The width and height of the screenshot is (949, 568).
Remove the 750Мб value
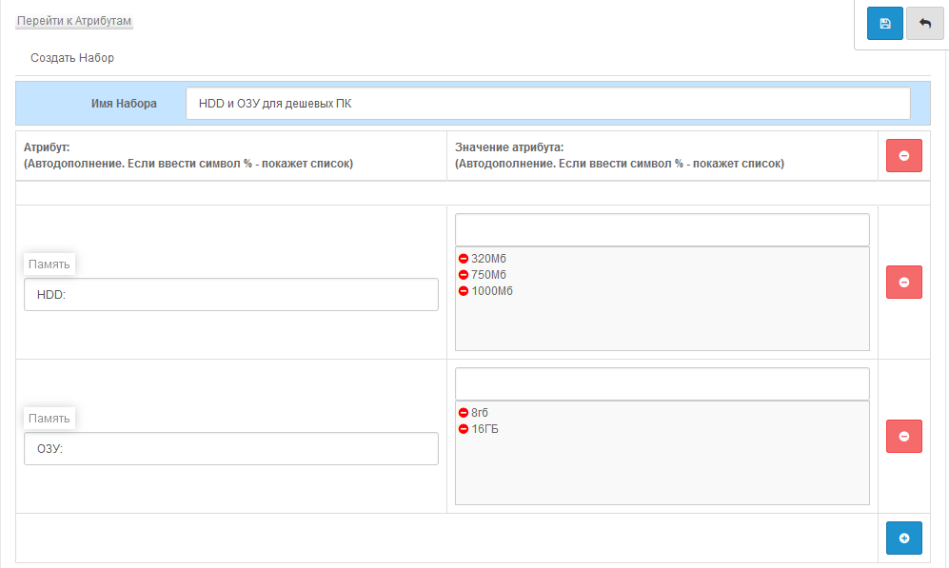coord(464,275)
